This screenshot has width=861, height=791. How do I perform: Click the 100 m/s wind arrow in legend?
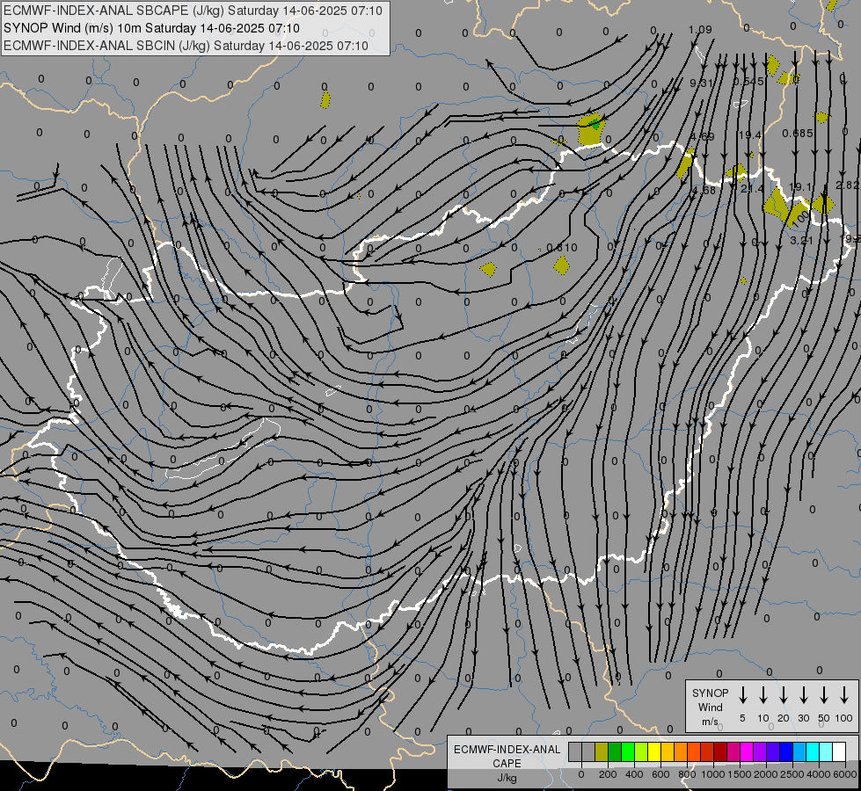point(844,695)
